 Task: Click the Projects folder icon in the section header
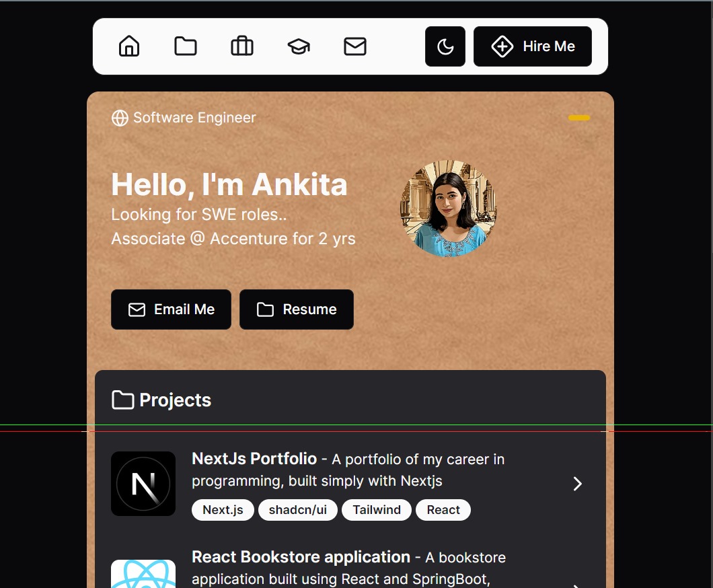tap(122, 400)
